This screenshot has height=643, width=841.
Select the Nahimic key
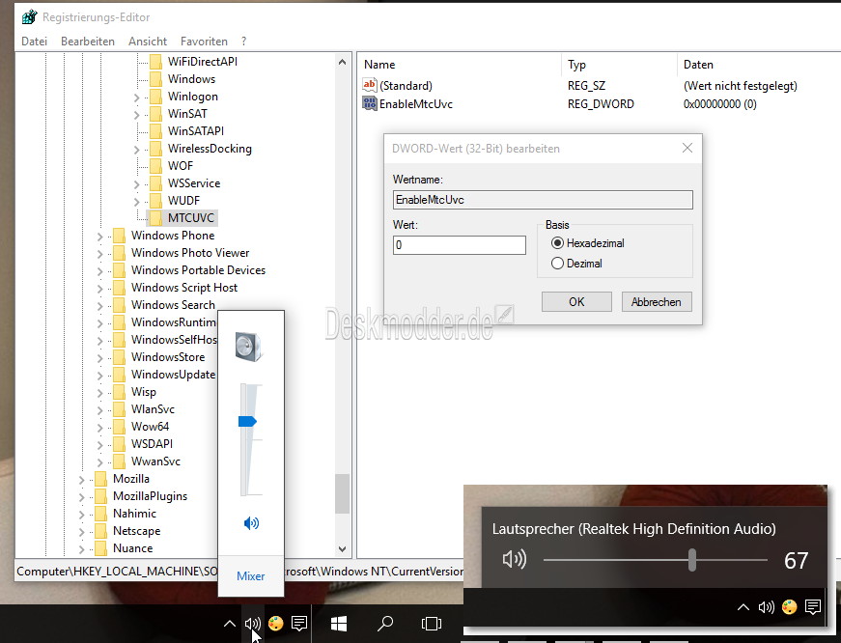134,514
